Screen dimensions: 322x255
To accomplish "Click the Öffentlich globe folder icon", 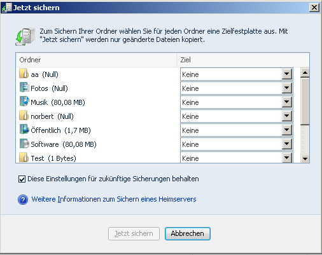I will click(24, 129).
